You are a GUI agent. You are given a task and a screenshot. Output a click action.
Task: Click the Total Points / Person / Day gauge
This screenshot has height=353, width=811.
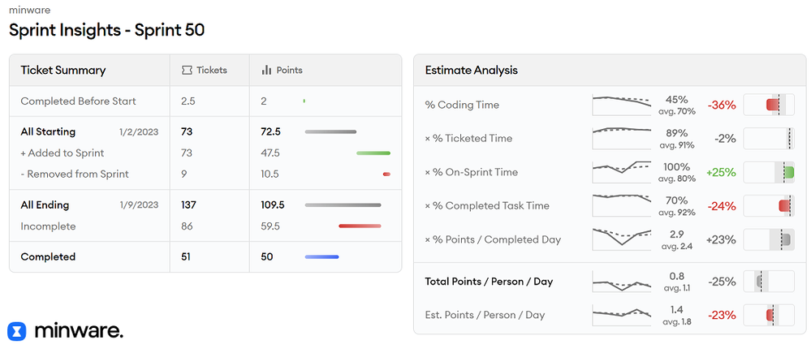pos(769,282)
